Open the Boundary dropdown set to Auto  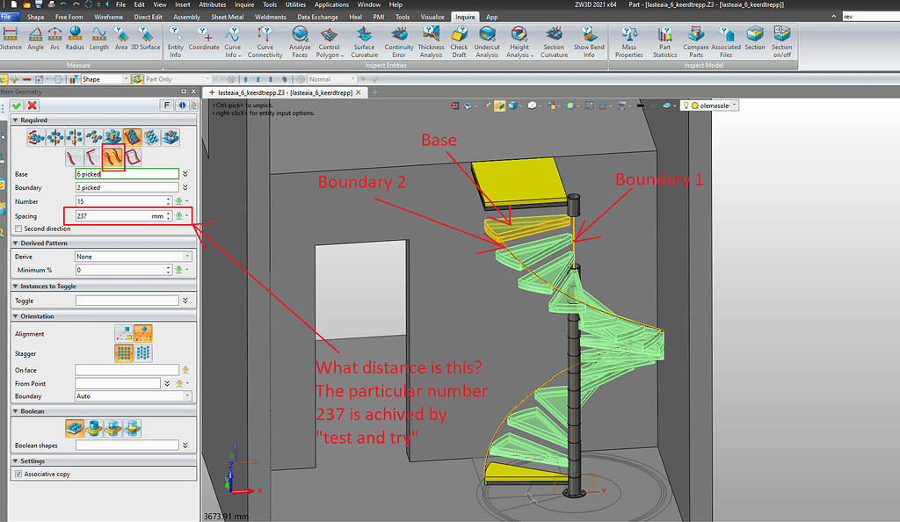tap(185, 397)
